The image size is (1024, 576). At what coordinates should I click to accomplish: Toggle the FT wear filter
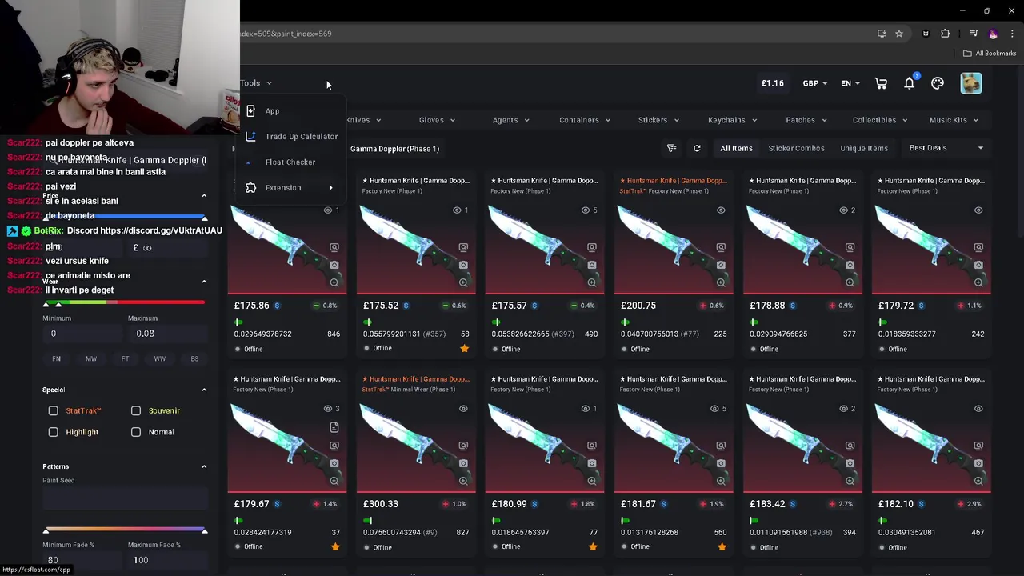coord(126,358)
